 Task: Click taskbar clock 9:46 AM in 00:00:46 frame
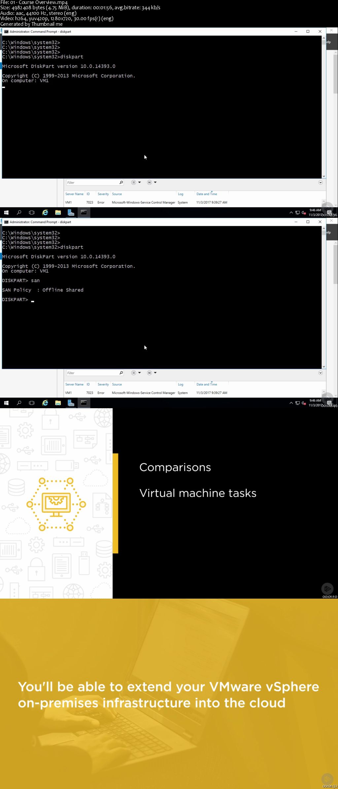tap(315, 401)
